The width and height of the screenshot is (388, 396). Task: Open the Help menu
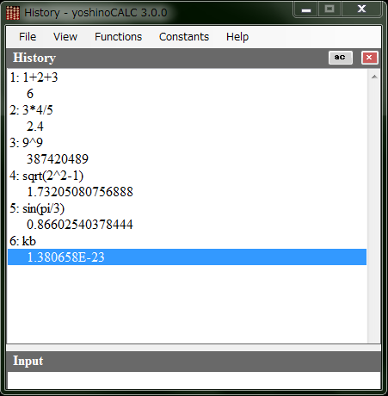coord(237,37)
